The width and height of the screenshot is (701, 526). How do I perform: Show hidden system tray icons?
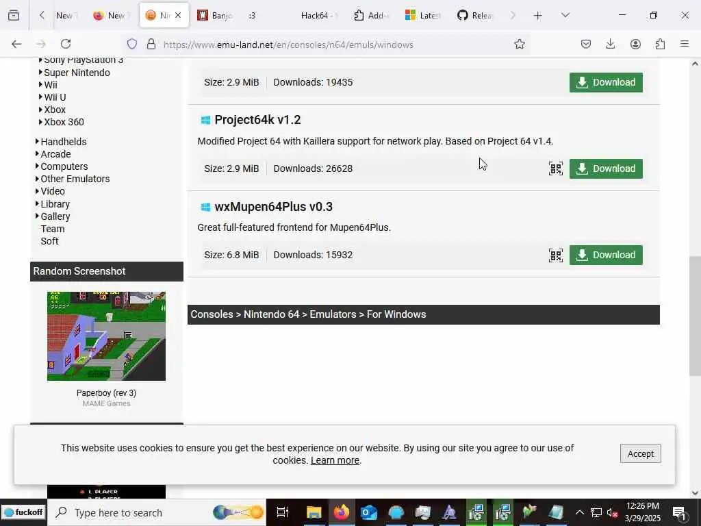tap(579, 512)
